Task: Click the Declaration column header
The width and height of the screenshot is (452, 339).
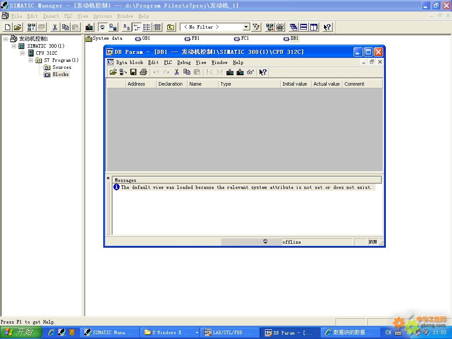Action: pyautogui.click(x=172, y=84)
